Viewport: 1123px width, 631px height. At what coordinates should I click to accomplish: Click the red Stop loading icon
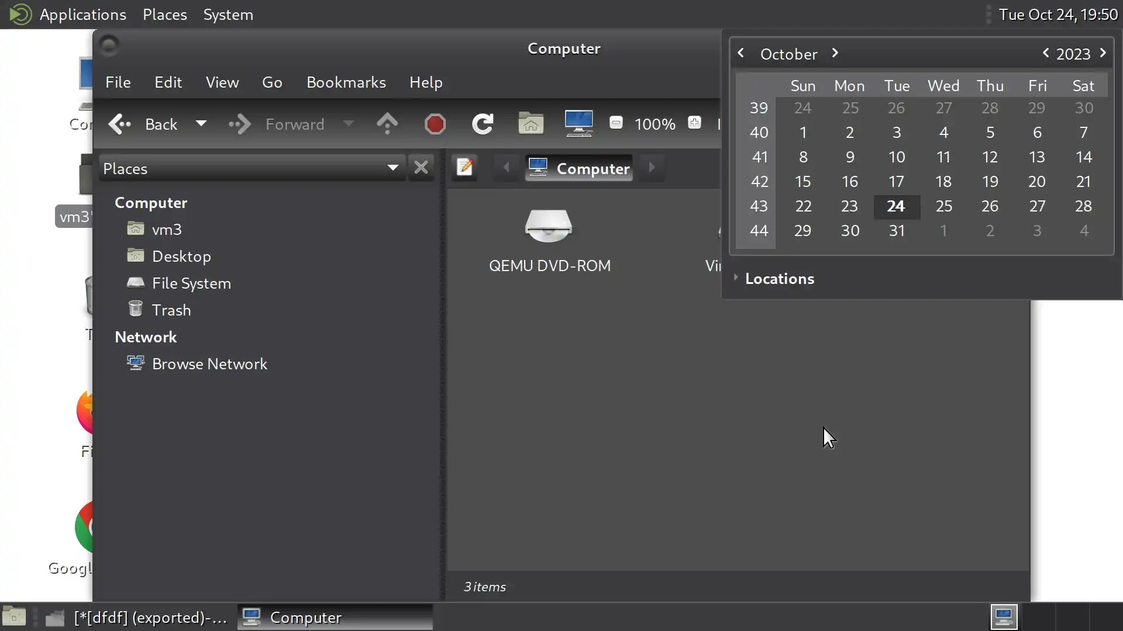point(435,124)
